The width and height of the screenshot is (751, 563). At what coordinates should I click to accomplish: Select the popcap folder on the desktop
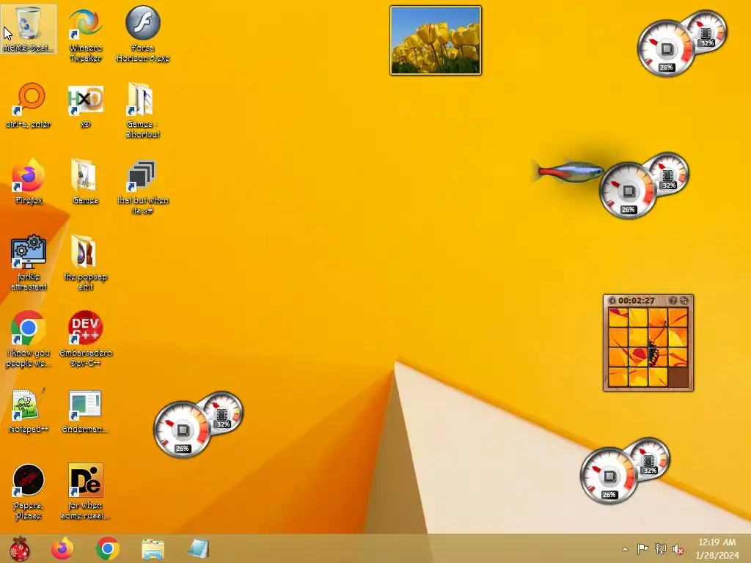click(x=85, y=263)
